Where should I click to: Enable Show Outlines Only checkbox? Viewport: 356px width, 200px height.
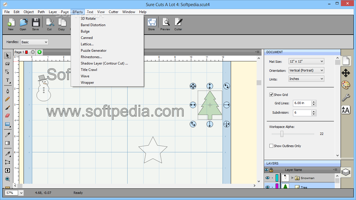[x=271, y=146]
